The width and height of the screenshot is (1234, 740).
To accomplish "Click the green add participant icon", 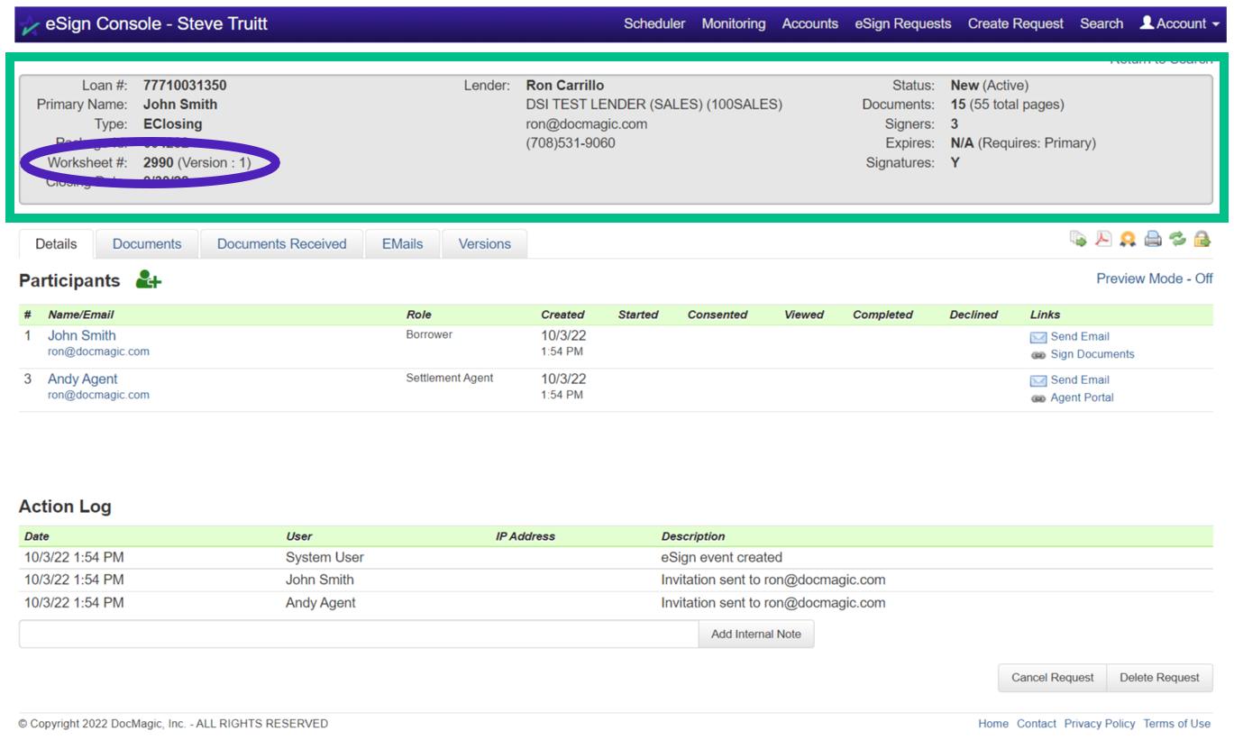I will 149,280.
